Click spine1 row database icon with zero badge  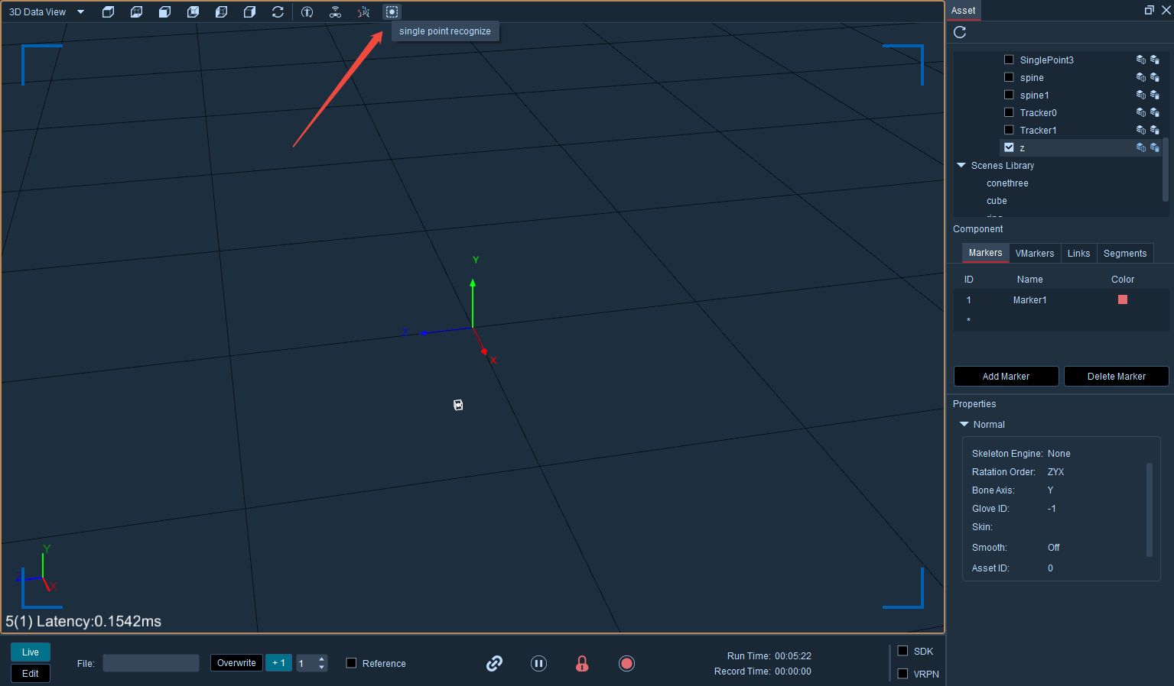1140,95
